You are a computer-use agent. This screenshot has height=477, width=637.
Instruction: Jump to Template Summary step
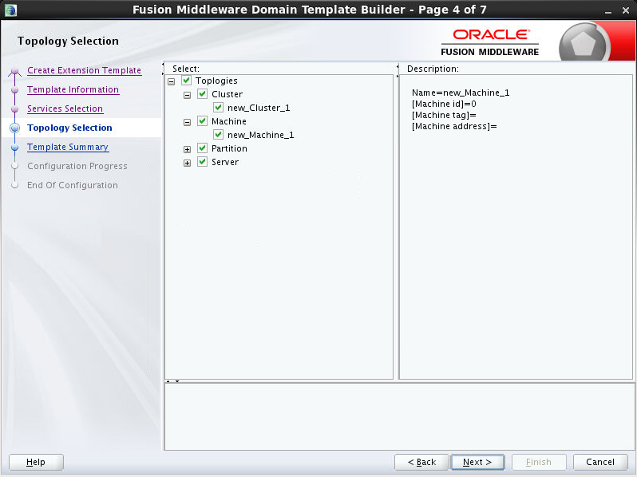click(x=68, y=147)
